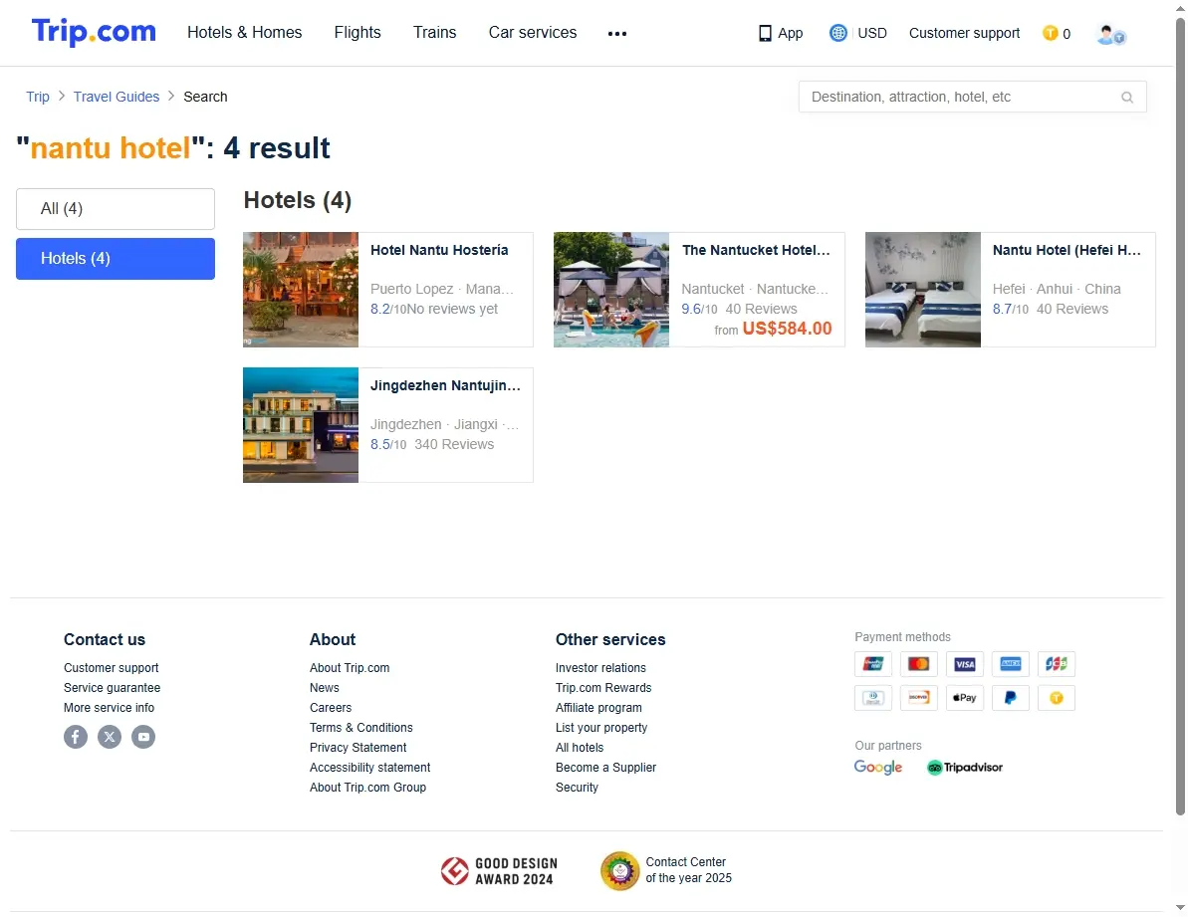Click the globe language icon
Viewport: 1188px width, 917px height.
tap(837, 33)
